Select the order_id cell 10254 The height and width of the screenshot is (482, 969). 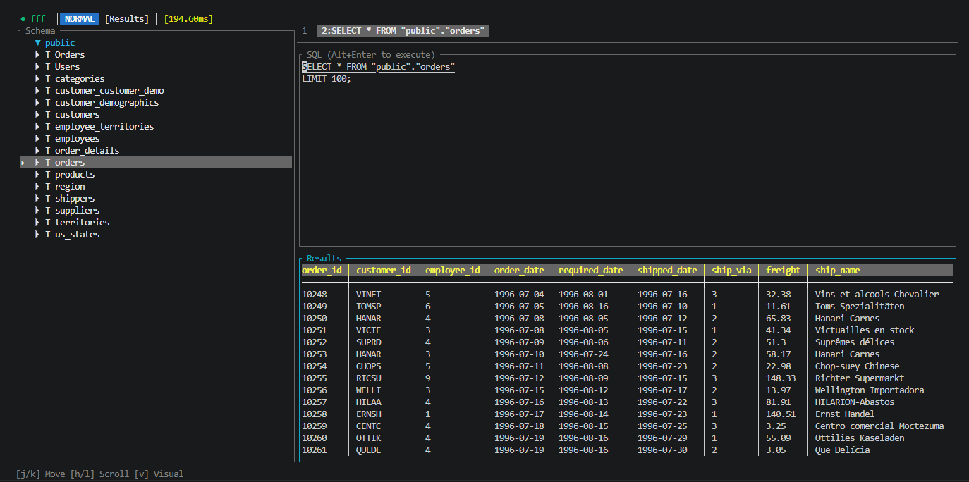click(x=315, y=366)
